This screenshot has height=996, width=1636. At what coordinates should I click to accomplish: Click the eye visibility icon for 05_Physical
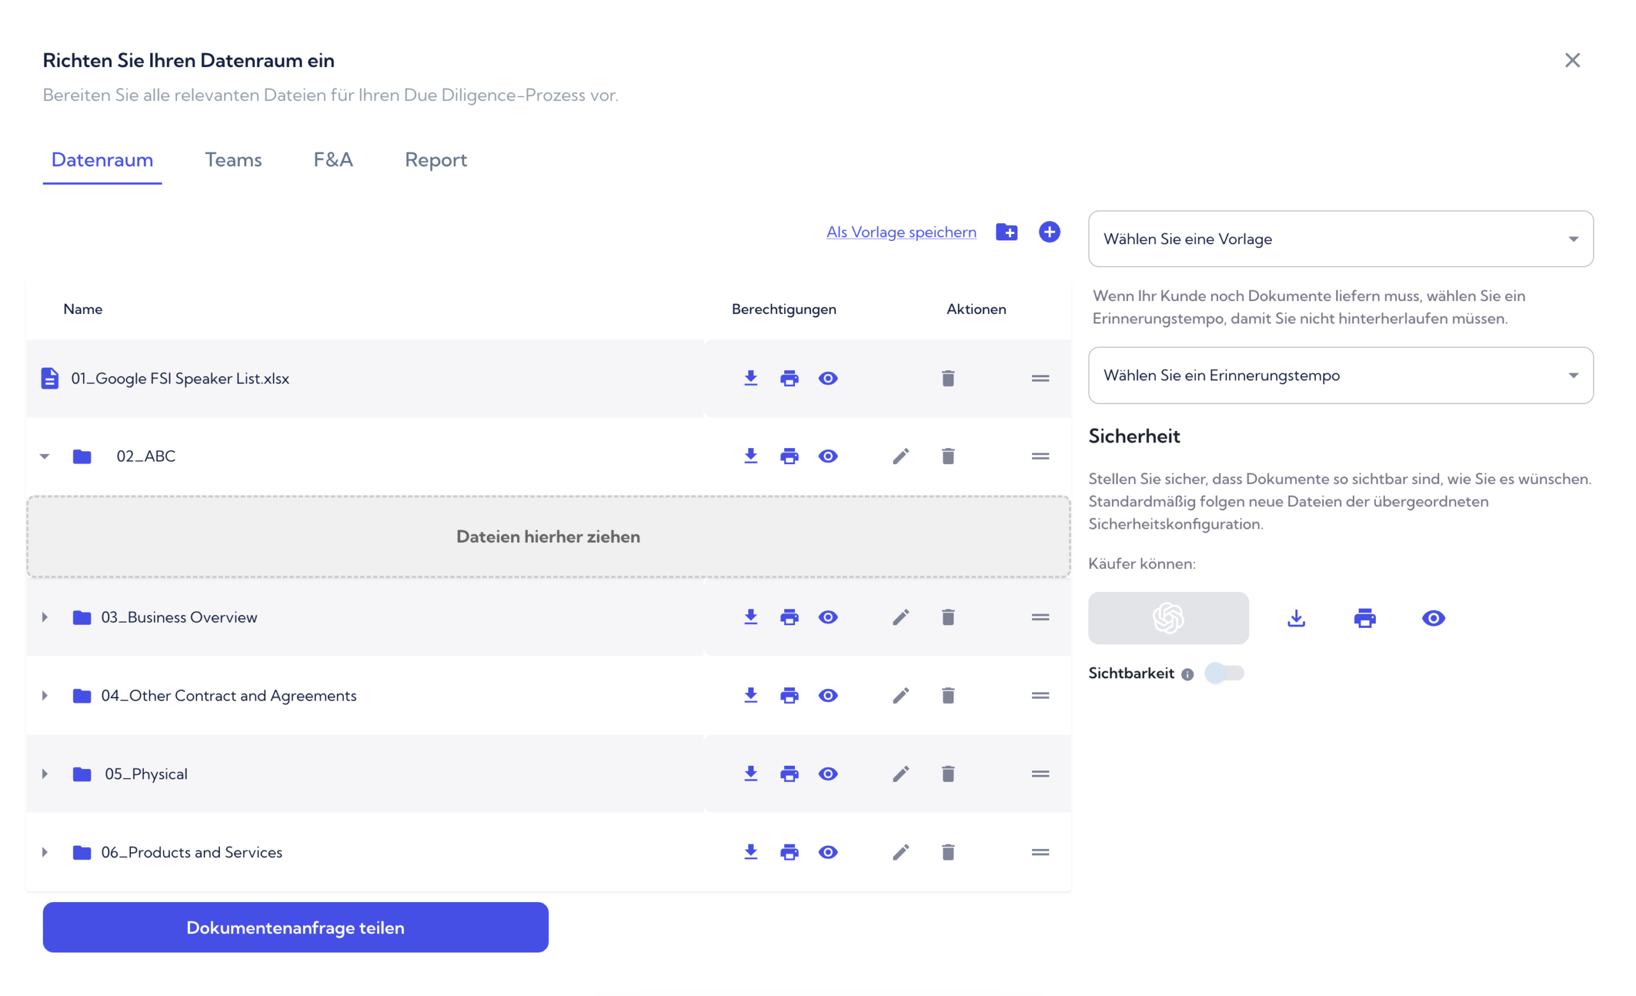[828, 774]
